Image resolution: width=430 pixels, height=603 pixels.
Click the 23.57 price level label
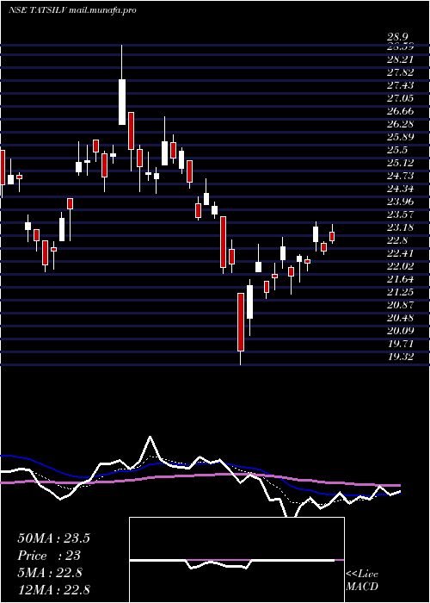coord(400,214)
